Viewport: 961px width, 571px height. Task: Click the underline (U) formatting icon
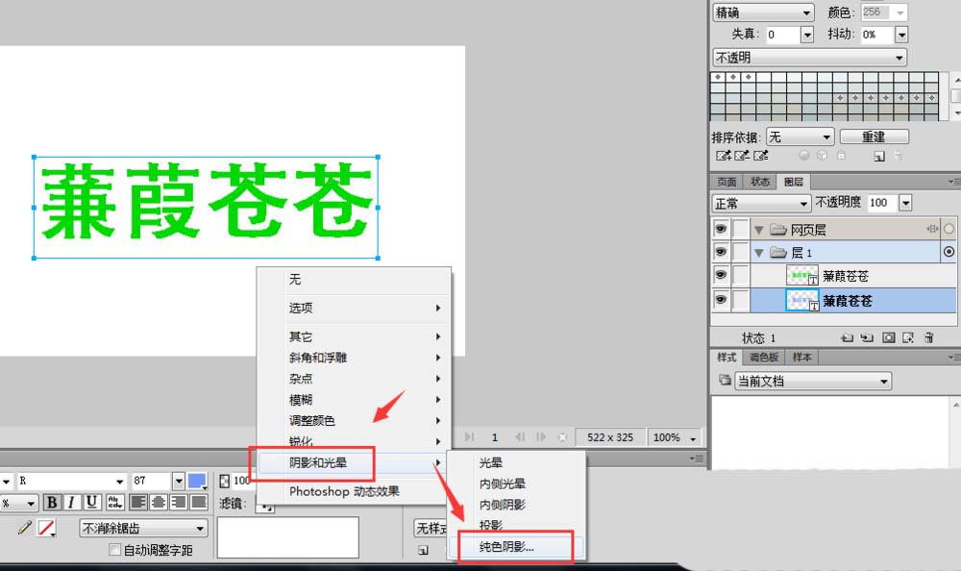tap(91, 502)
